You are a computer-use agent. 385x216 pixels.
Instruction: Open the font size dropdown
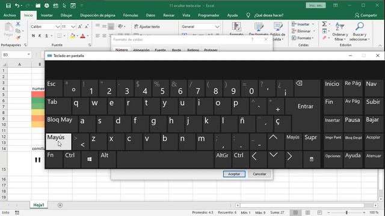73,26
